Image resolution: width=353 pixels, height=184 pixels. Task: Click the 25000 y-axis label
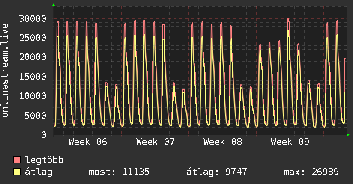click(x=34, y=38)
